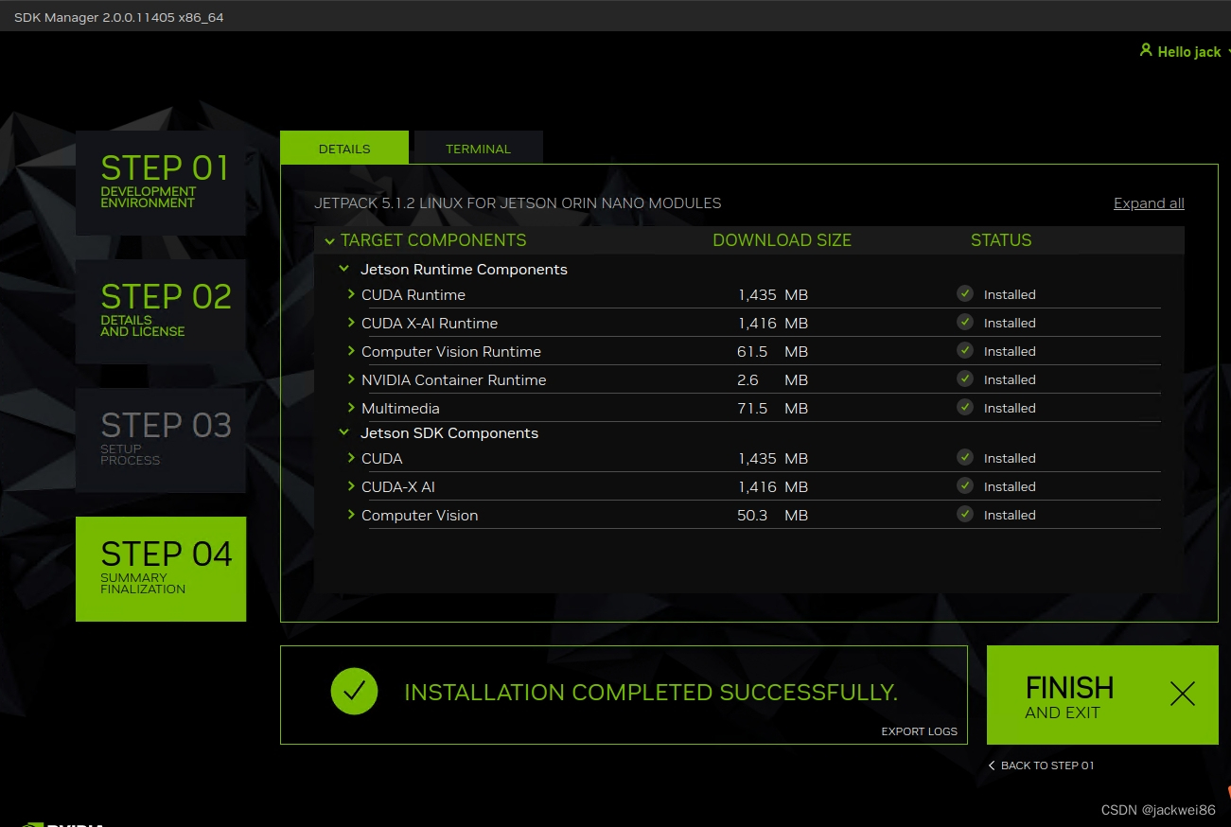The width and height of the screenshot is (1231, 827).
Task: Expand the CUDA Runtime row
Action: tap(351, 294)
